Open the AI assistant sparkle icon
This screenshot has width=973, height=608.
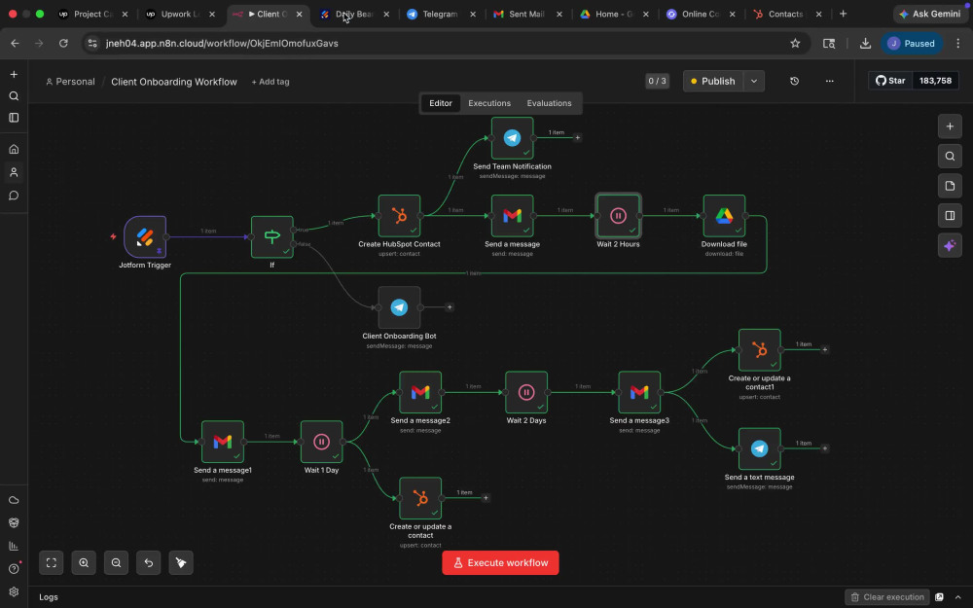coord(950,245)
